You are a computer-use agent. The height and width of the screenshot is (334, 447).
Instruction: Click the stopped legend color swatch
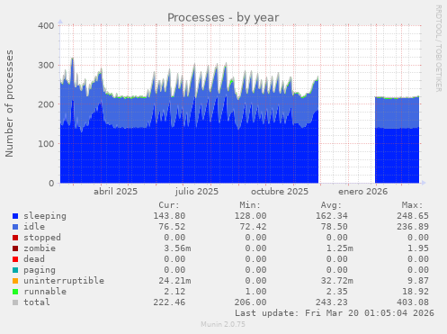[15, 238]
